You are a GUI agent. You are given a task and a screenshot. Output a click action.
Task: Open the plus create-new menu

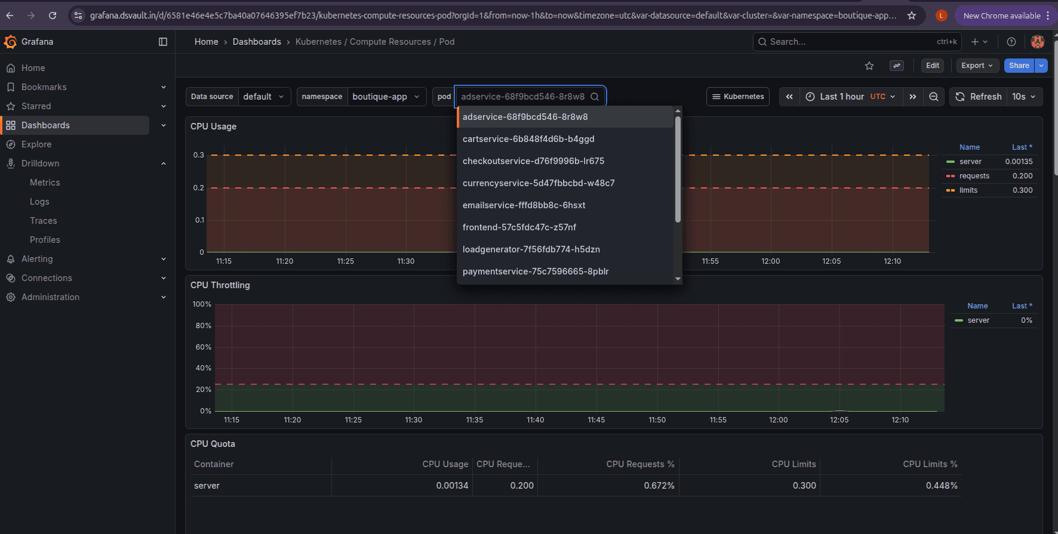tap(979, 42)
